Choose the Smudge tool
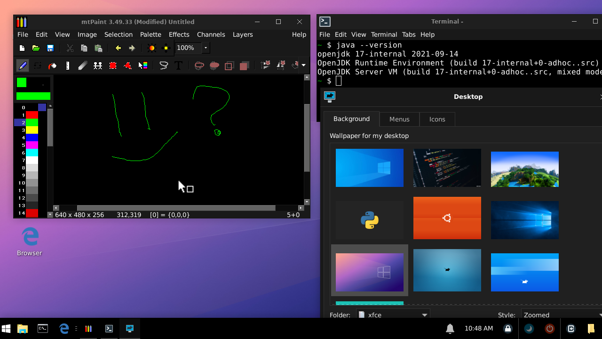602x339 pixels. point(82,65)
